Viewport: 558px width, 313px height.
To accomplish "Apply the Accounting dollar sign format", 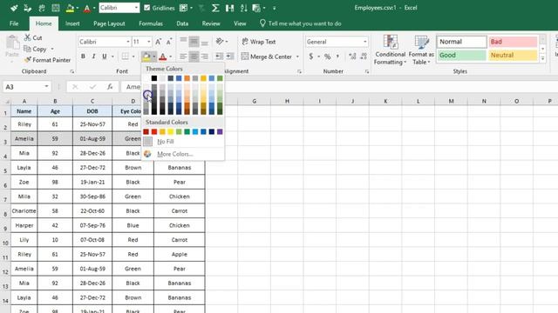I will (x=311, y=56).
